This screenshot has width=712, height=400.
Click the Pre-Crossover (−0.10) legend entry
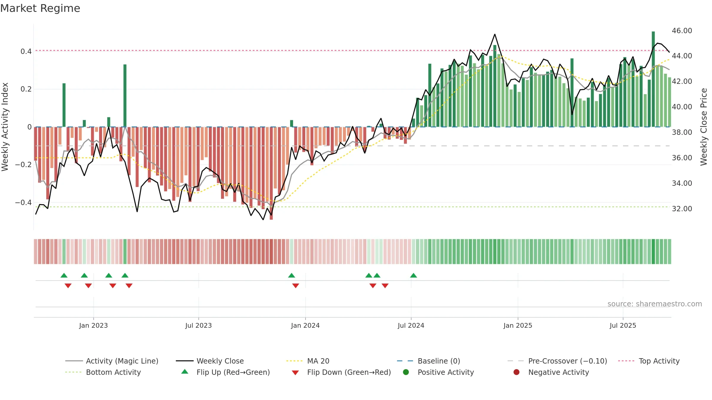[557, 361]
